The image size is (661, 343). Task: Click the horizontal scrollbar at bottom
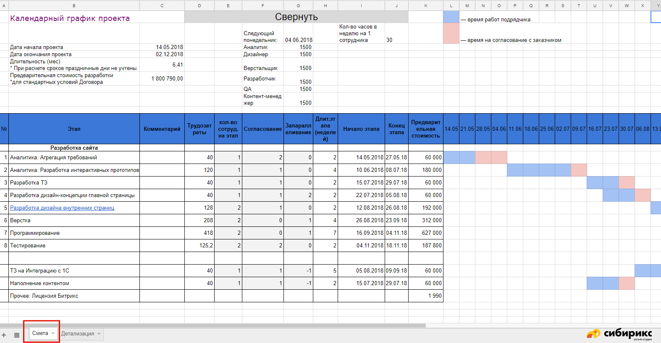coord(213,325)
